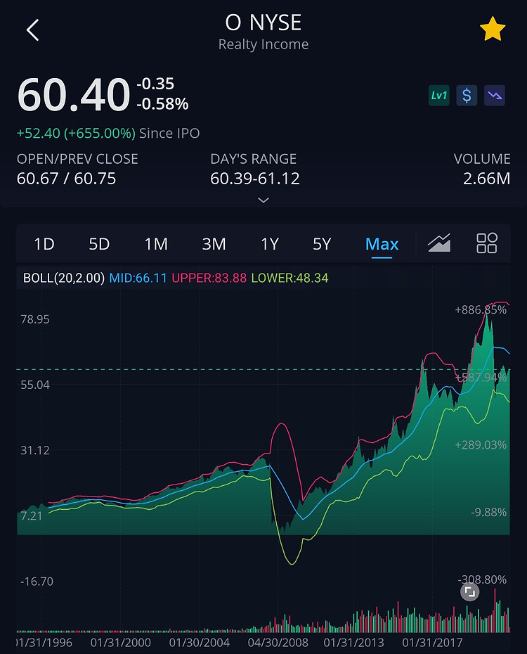This screenshot has height=654, width=527.
Task: Tap the MID:66.11 Bollinger value
Action: (x=138, y=278)
